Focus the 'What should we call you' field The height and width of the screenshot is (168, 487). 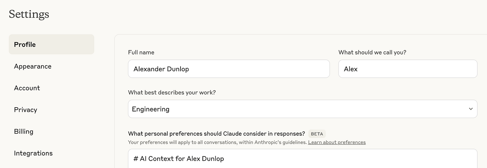click(x=407, y=69)
